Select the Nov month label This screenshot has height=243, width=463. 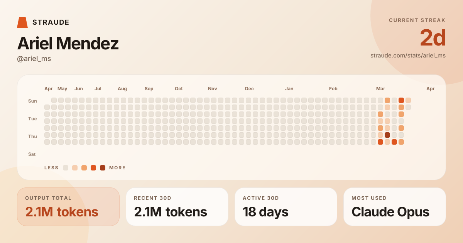[x=212, y=89]
